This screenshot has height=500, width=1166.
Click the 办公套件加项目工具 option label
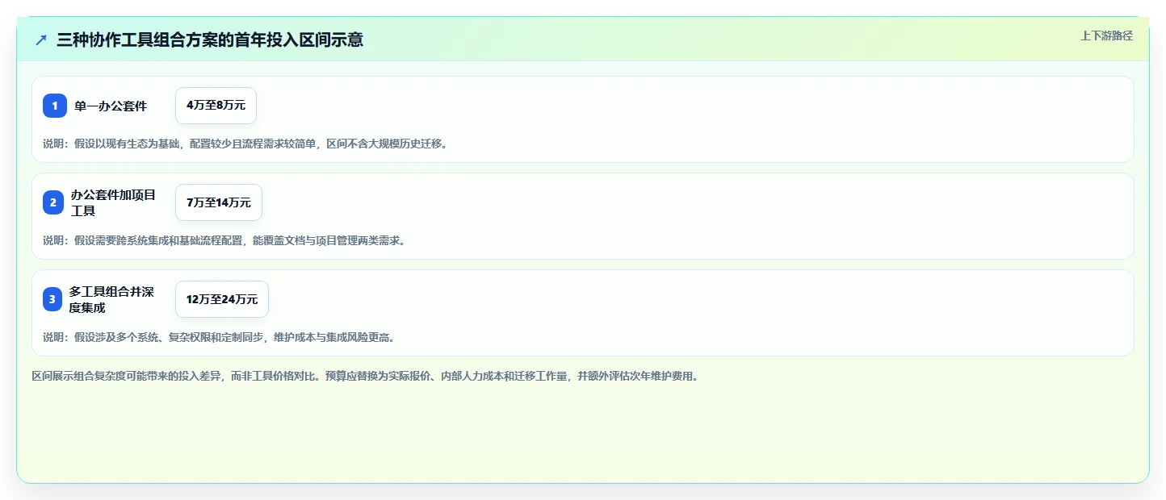(113, 202)
